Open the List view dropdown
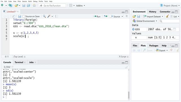This screenshot has width=181, height=102. (175, 16)
